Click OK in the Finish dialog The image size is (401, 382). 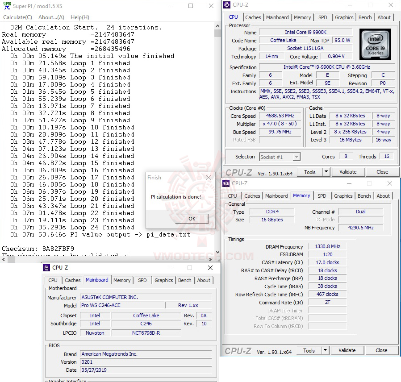[x=192, y=219]
